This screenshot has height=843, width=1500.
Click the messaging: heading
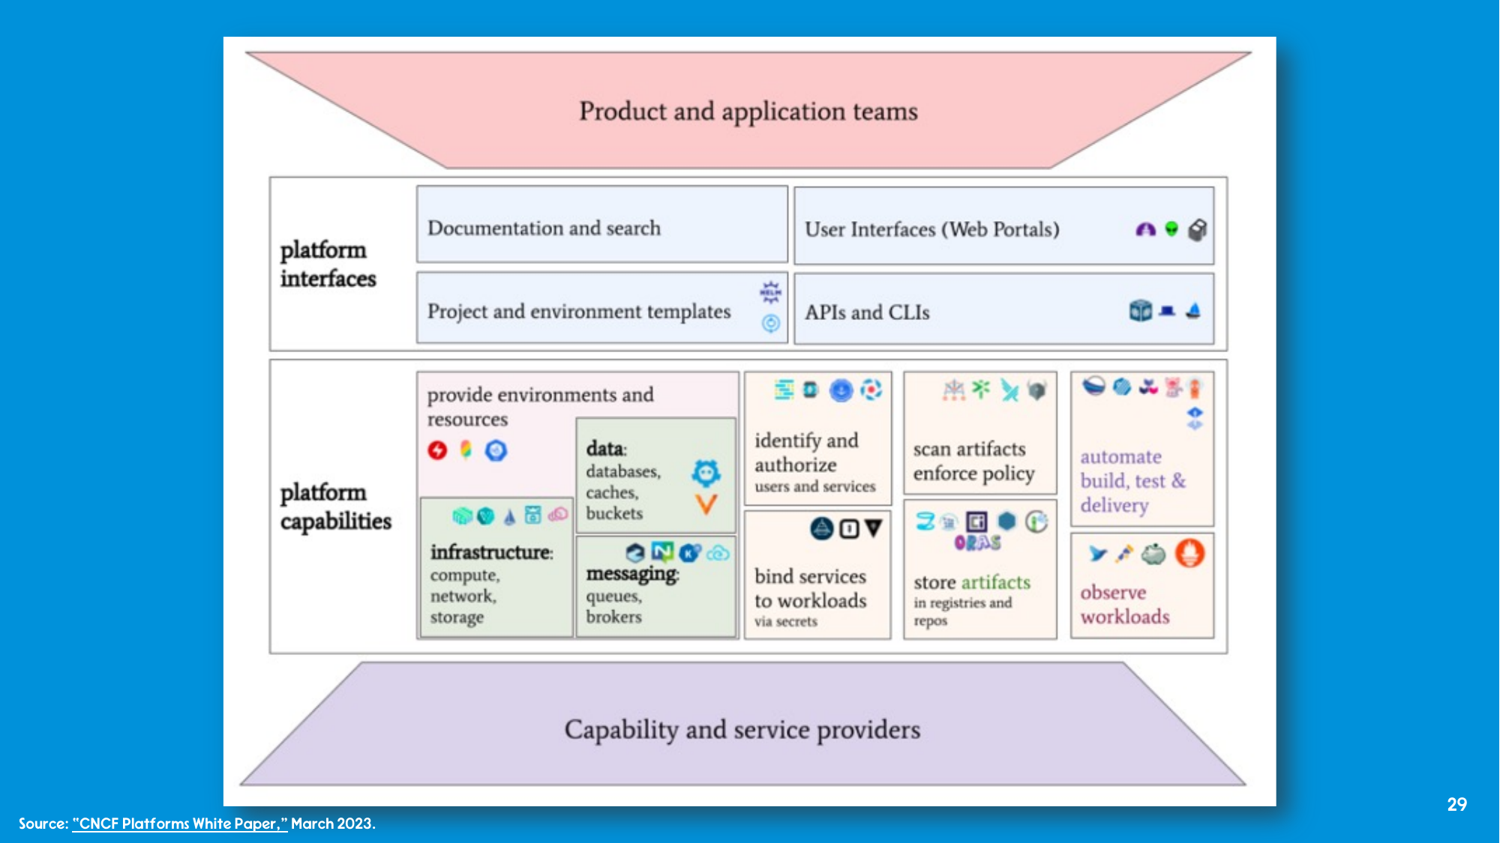[632, 574]
